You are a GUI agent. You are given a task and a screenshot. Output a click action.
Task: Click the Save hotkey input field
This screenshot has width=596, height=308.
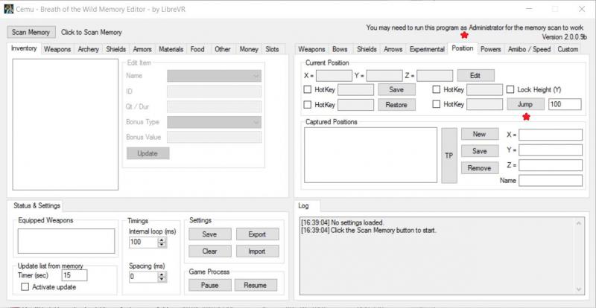[356, 90]
